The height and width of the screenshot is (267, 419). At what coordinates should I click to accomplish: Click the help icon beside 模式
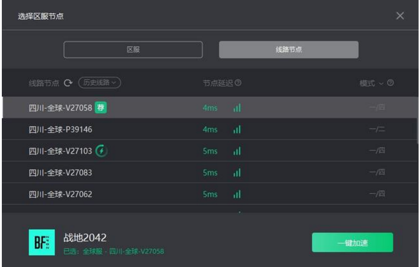point(390,83)
